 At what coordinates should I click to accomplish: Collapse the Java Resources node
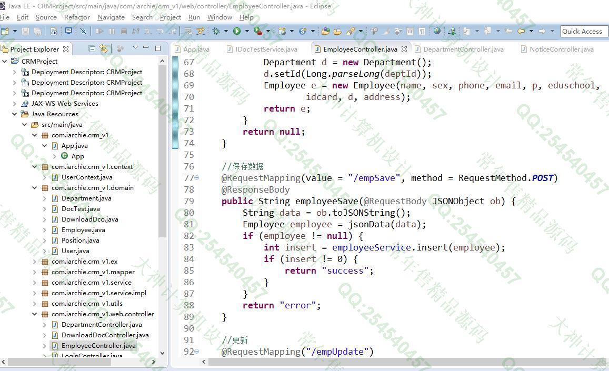click(x=14, y=114)
